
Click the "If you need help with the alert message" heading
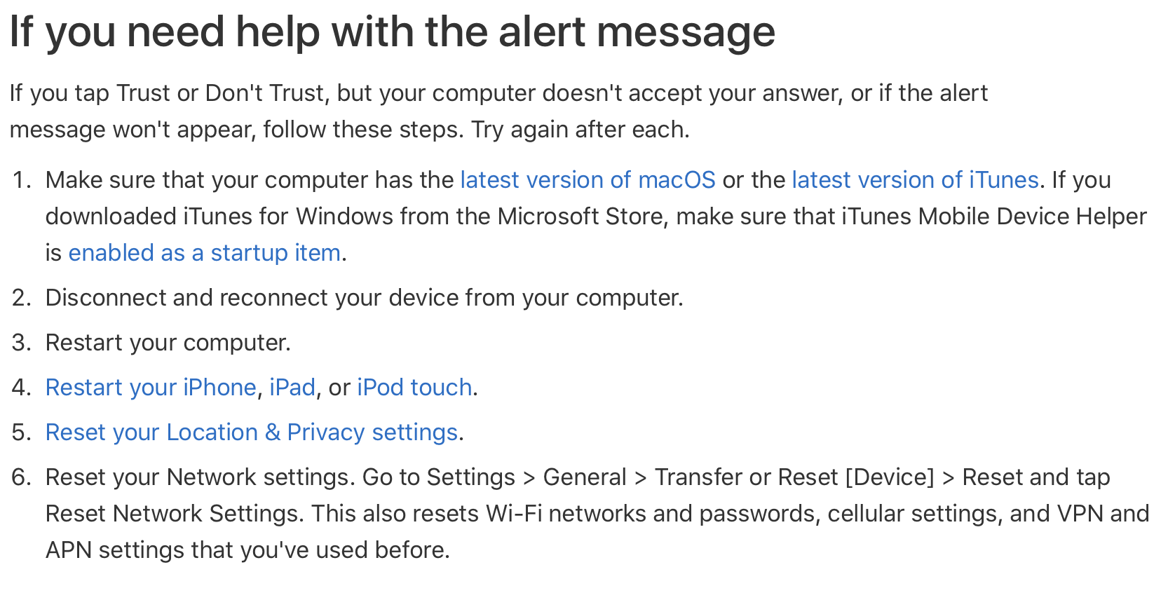click(392, 32)
